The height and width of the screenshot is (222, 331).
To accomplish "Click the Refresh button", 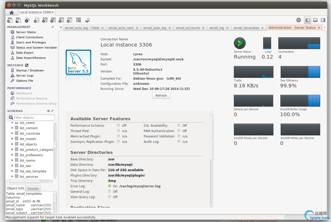I will [161, 96].
